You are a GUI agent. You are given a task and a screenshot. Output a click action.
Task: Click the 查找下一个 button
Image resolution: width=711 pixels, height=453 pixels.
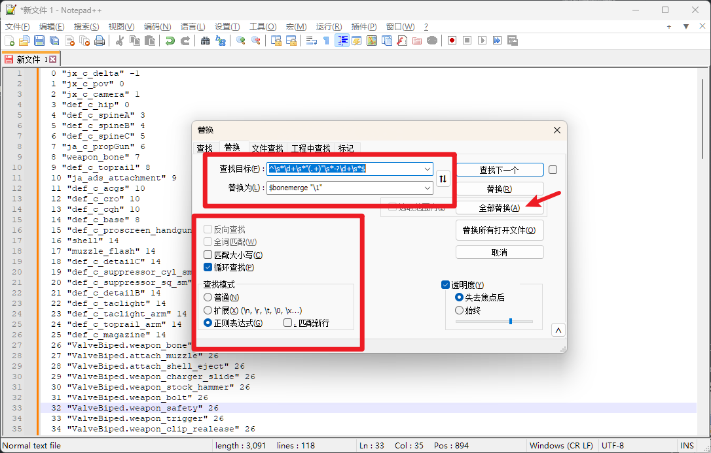coord(500,170)
